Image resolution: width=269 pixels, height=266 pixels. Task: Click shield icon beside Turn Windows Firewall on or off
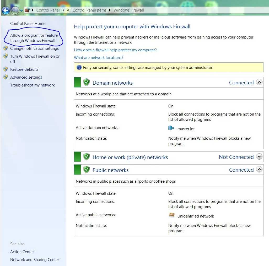6,56
